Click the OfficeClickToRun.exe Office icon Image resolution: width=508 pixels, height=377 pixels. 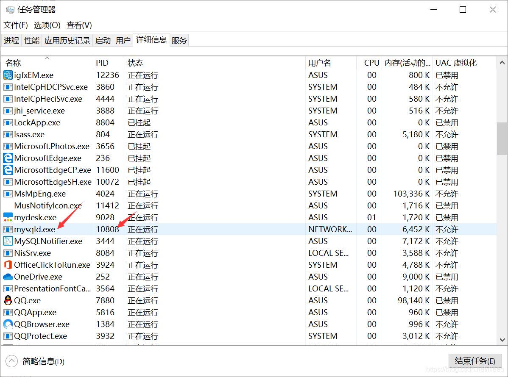tap(8, 265)
